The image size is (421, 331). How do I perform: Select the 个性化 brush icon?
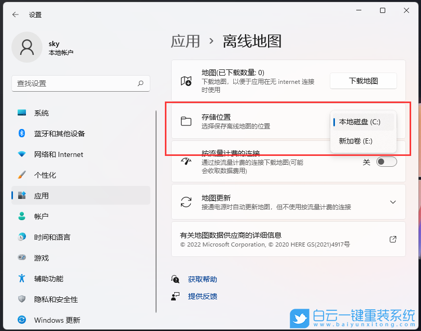pyautogui.click(x=21, y=175)
